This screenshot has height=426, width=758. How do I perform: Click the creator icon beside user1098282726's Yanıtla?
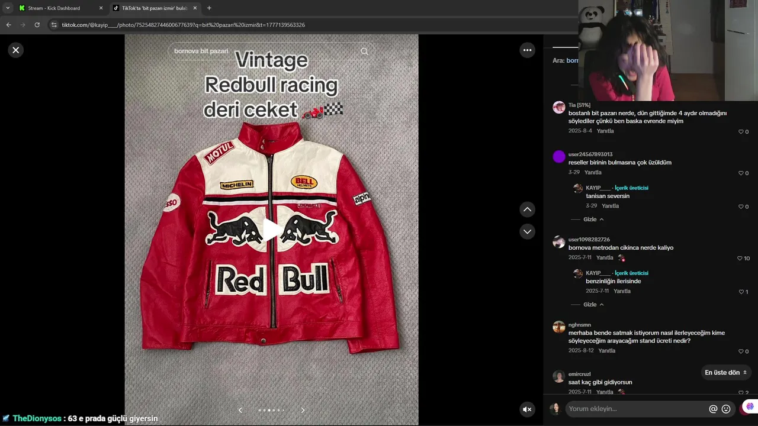coord(621,258)
